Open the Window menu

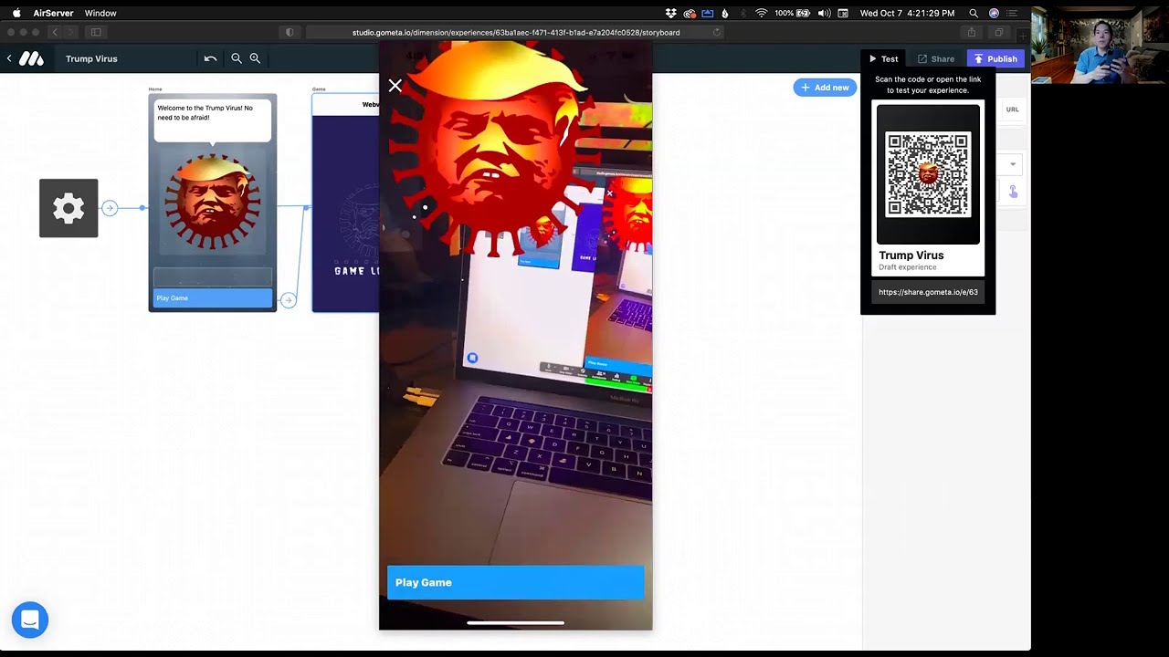click(x=100, y=13)
